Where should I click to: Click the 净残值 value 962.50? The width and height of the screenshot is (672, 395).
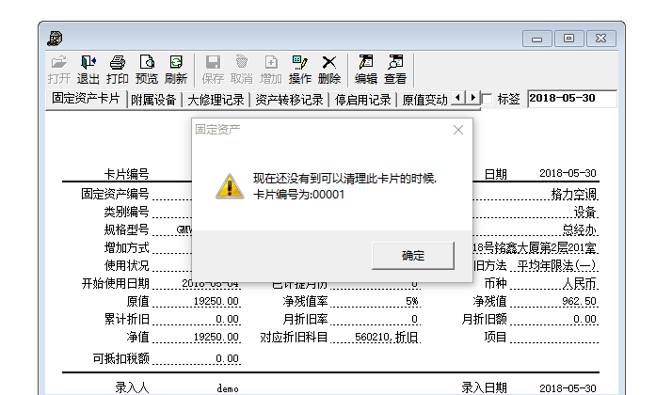click(579, 302)
